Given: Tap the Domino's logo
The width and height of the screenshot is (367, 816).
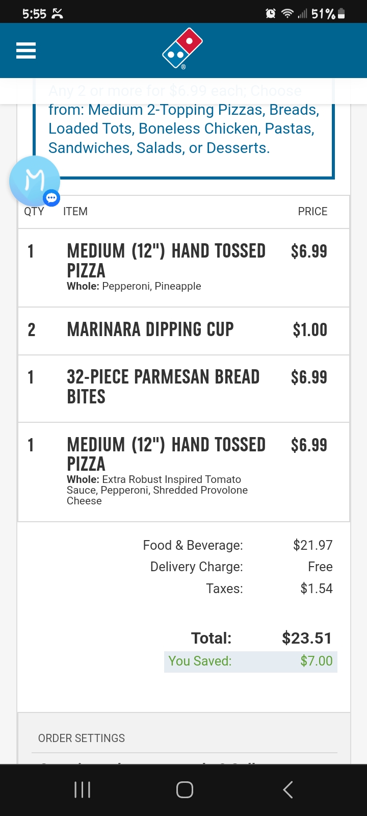Looking at the screenshot, I should point(182,48).
